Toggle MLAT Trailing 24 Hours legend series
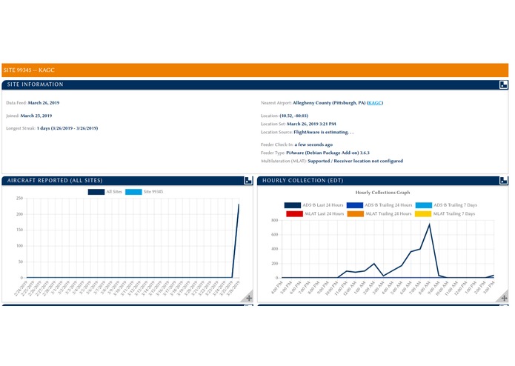The image size is (515, 366). click(379, 213)
